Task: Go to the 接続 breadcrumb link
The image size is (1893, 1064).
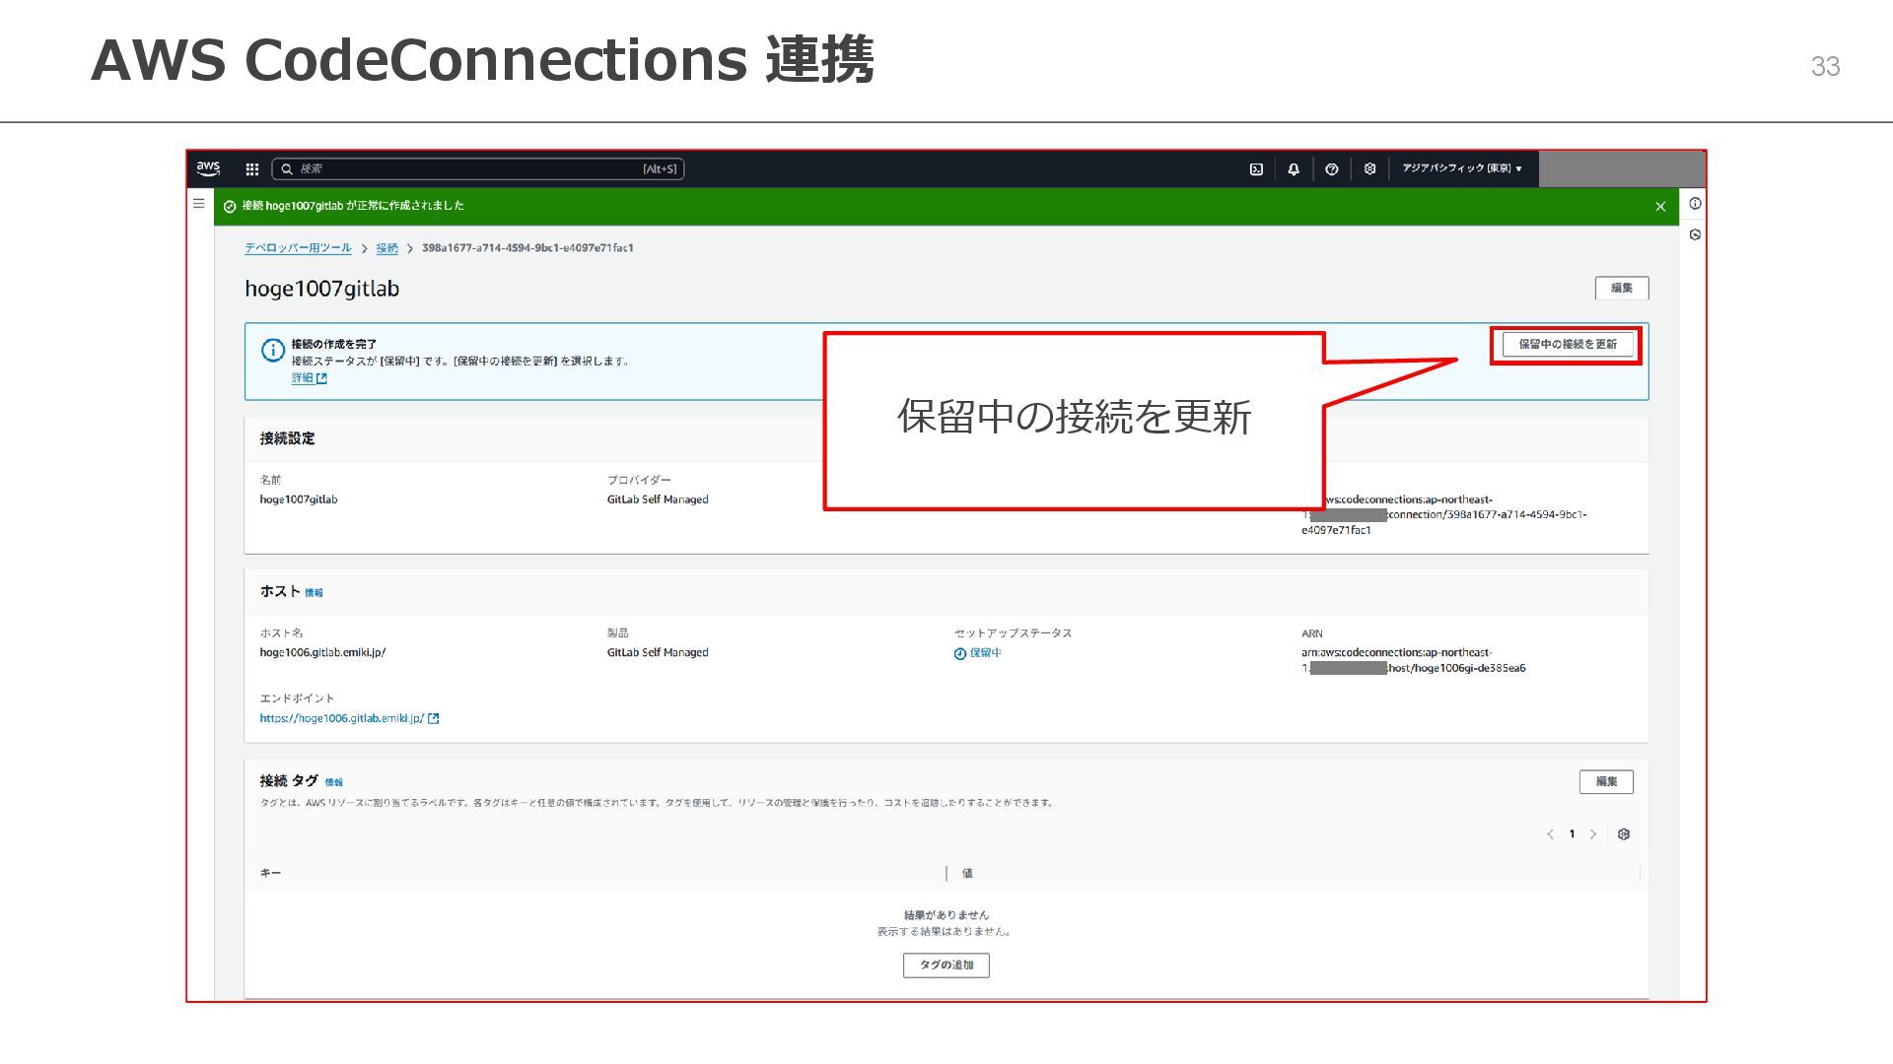Action: click(x=386, y=248)
